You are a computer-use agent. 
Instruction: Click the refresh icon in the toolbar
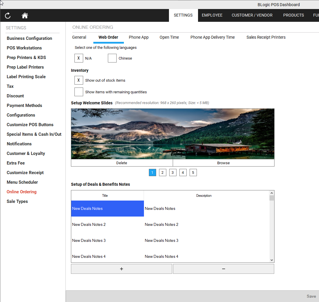tap(8, 15)
